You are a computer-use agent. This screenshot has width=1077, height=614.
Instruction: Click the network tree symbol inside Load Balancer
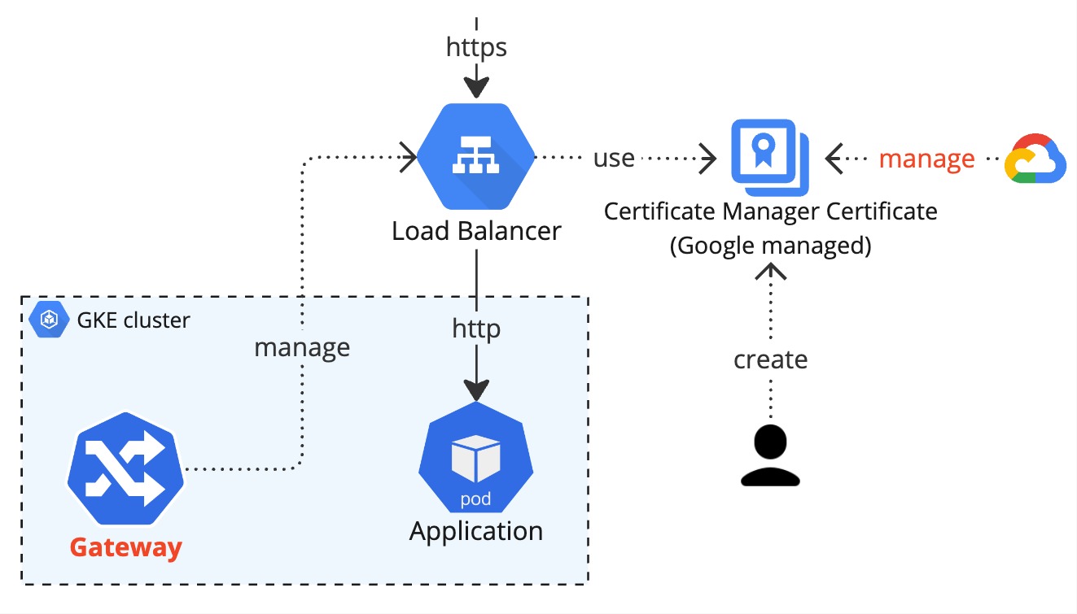pyautogui.click(x=476, y=153)
